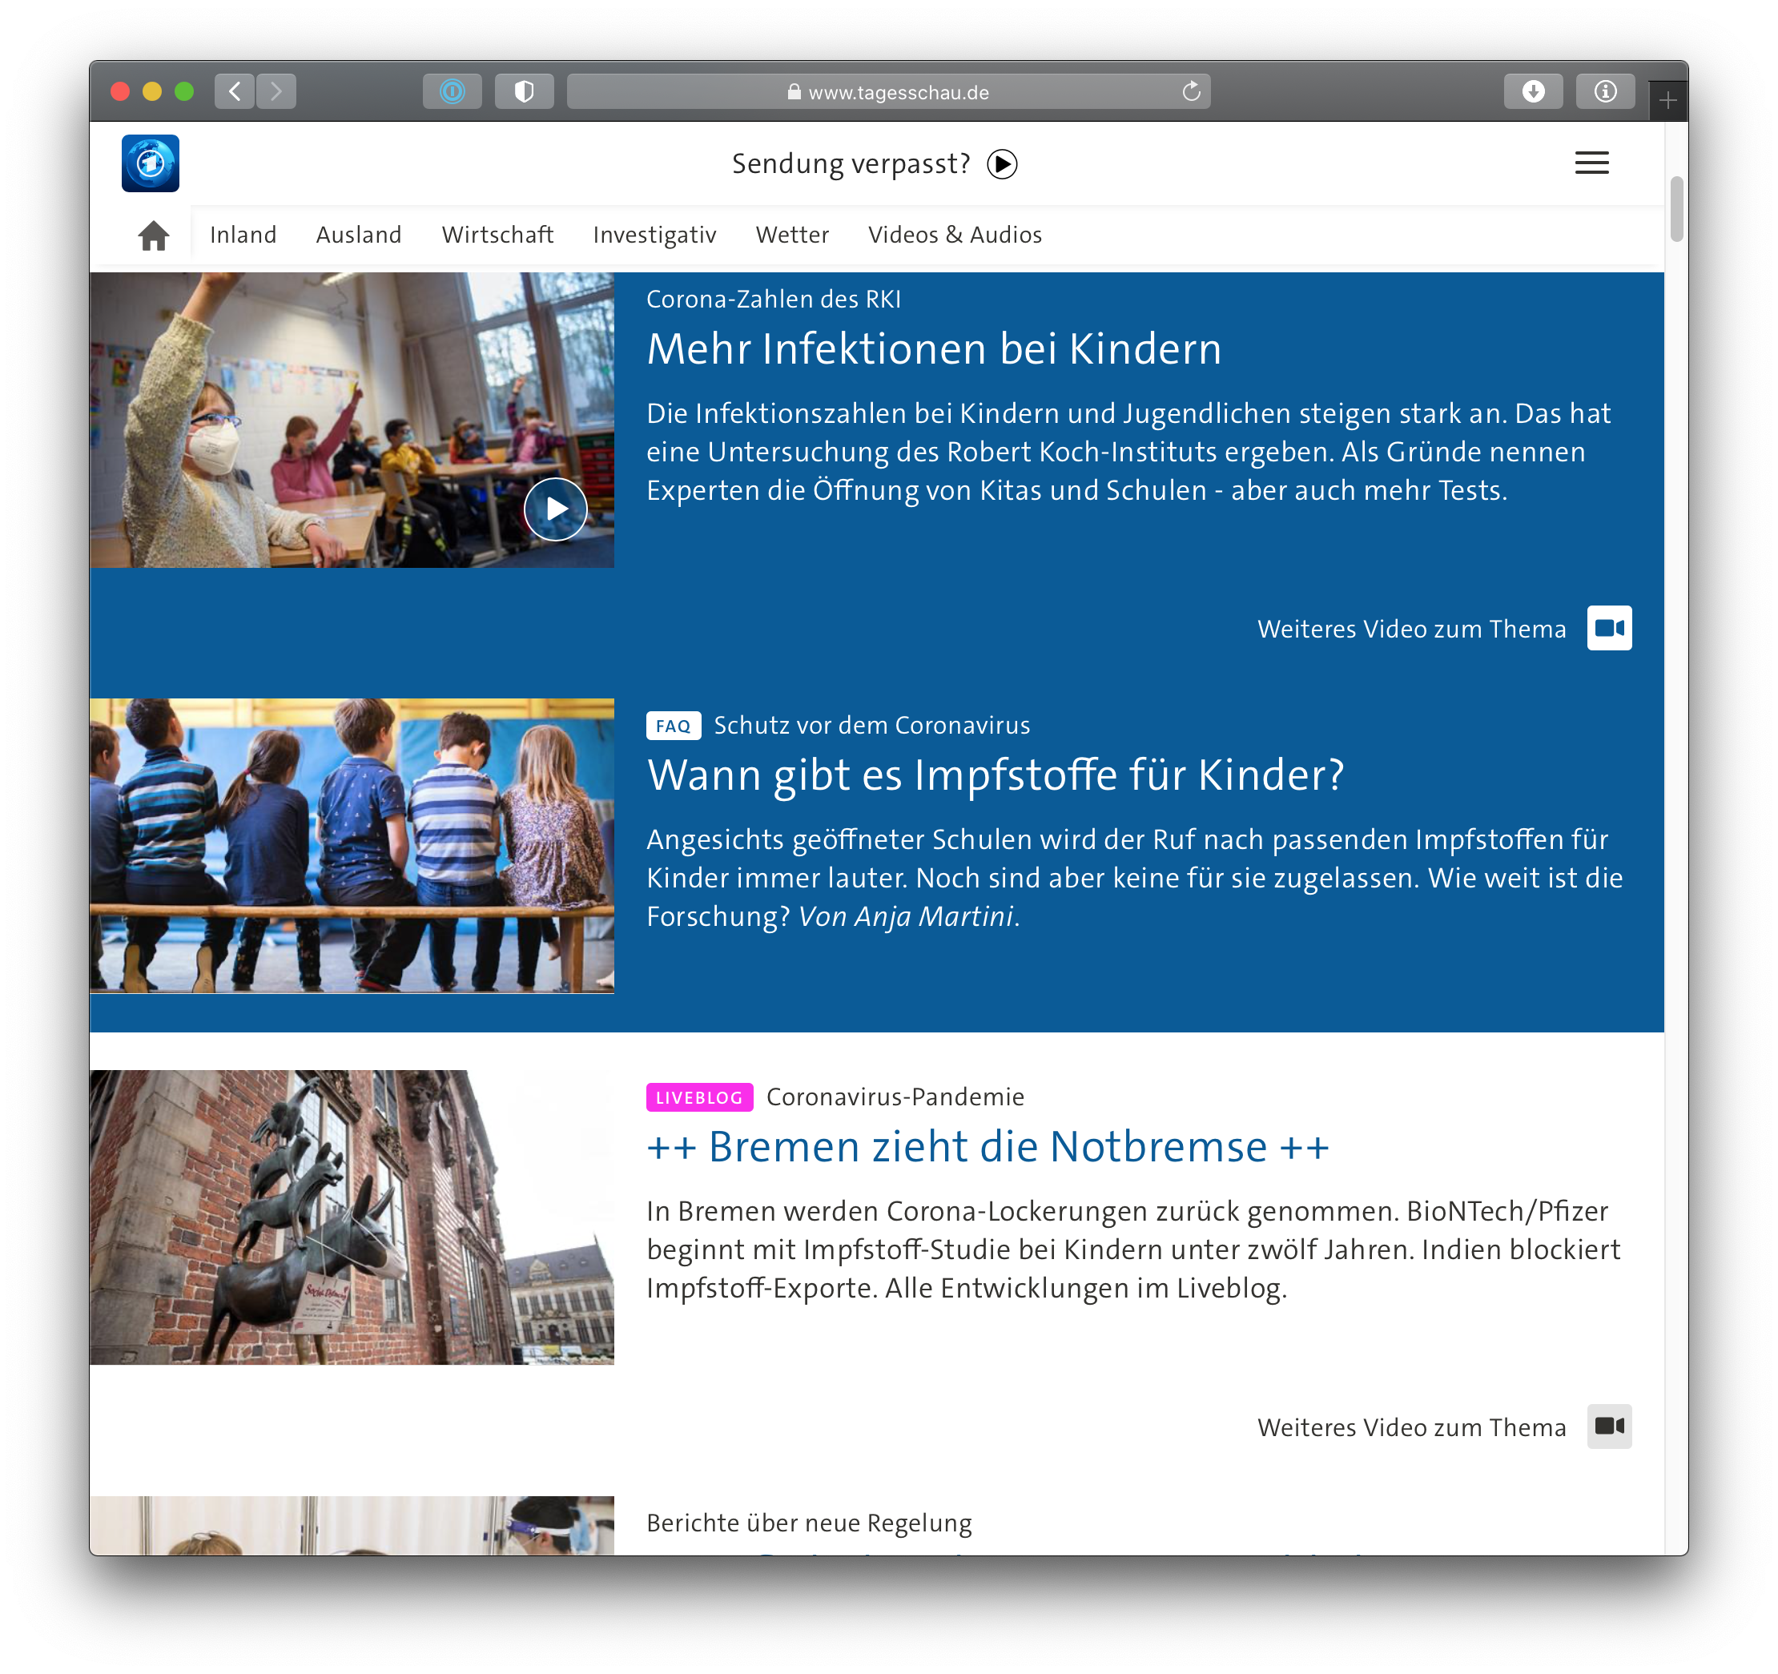
Task: Open the privacy shield icon
Action: [524, 91]
